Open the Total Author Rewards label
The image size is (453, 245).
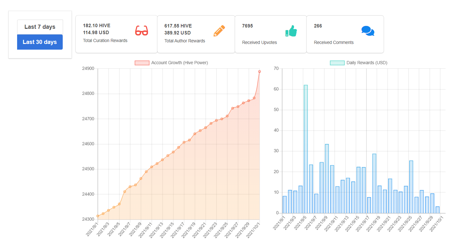185,41
